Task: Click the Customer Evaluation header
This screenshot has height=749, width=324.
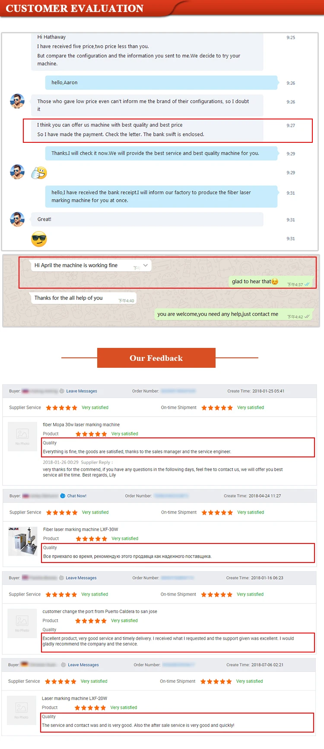Action: point(75,8)
